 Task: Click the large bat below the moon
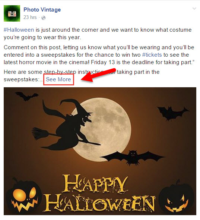click(133, 157)
